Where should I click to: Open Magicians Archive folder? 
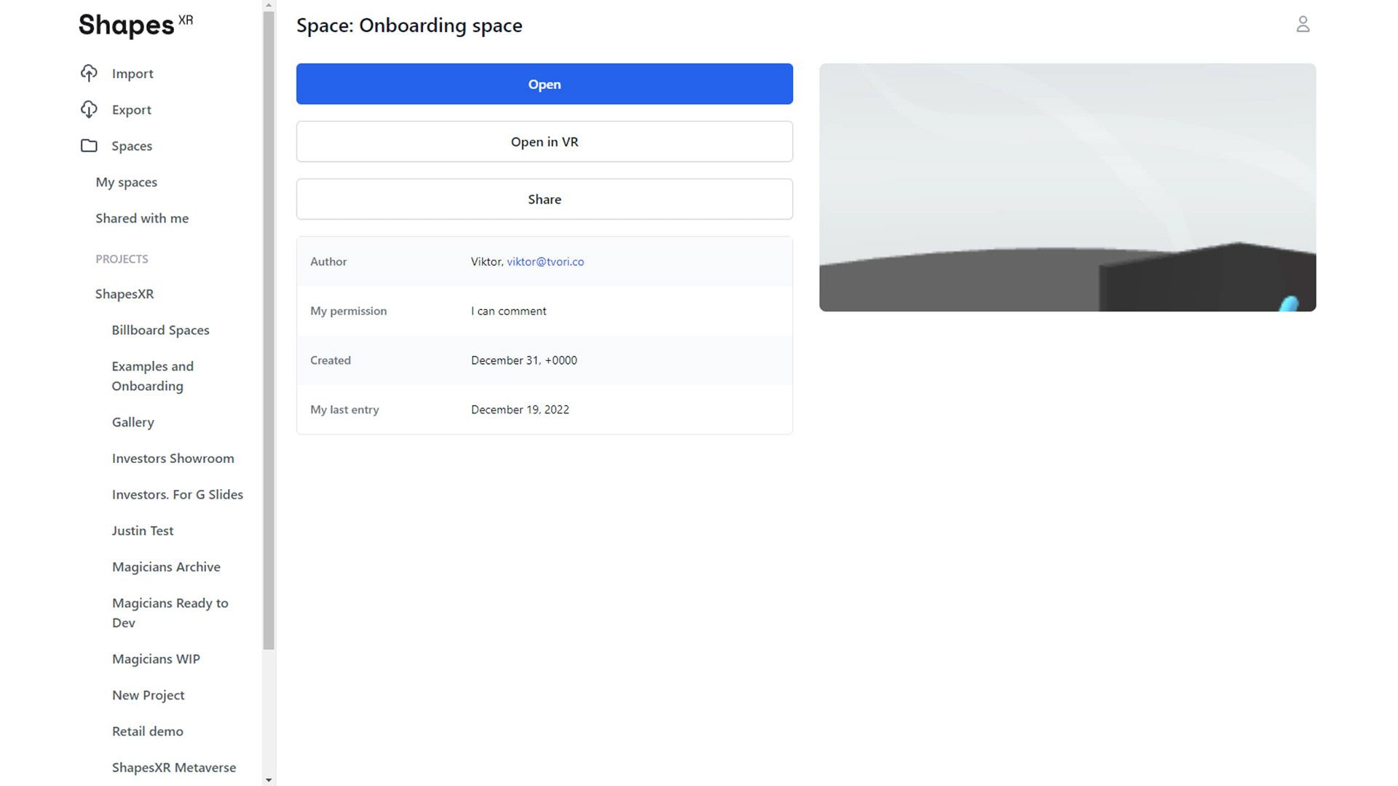pos(166,567)
